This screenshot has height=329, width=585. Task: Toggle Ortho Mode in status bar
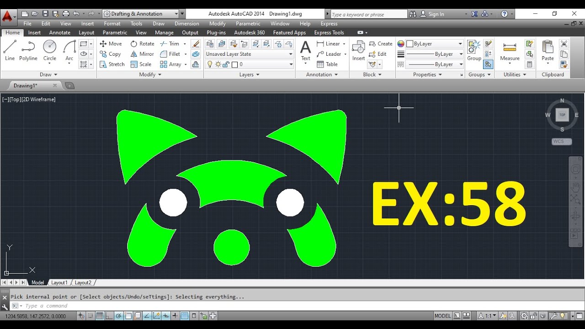[109, 315]
